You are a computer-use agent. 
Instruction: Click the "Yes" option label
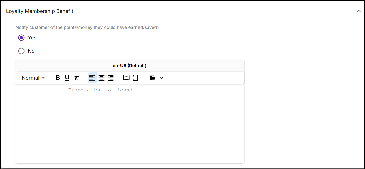[x=32, y=38]
